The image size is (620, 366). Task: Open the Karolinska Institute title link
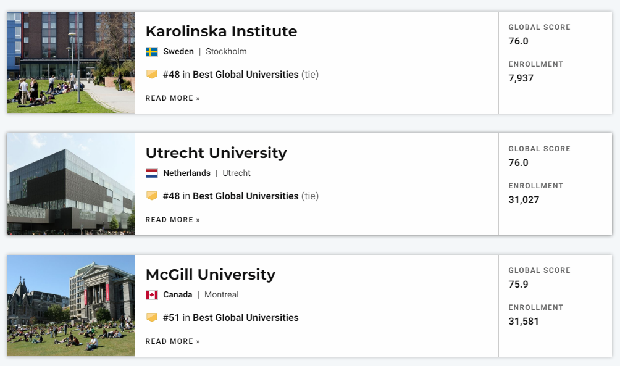click(222, 31)
